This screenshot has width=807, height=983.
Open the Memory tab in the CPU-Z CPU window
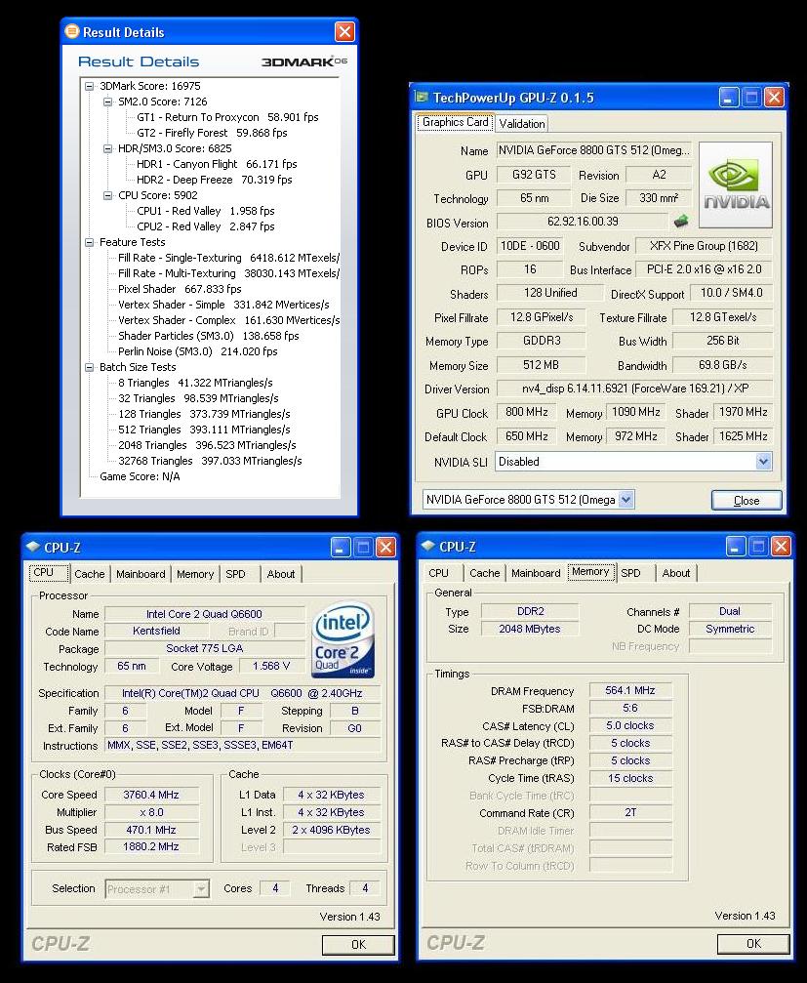195,574
